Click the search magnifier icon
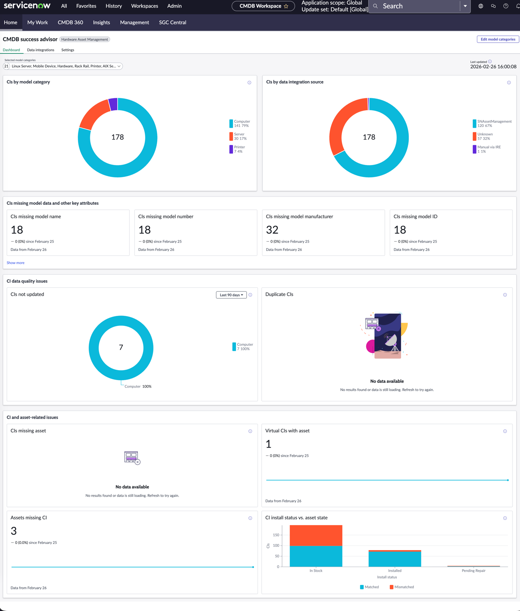The height and width of the screenshot is (611, 520). point(376,6)
